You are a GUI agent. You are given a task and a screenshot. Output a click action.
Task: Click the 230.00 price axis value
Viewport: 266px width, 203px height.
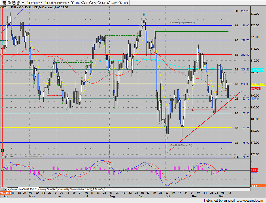(x=255, y=14)
